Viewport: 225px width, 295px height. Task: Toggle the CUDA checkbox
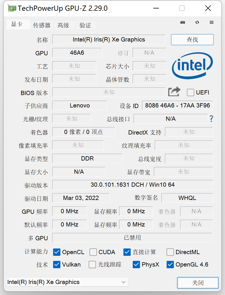click(93, 252)
